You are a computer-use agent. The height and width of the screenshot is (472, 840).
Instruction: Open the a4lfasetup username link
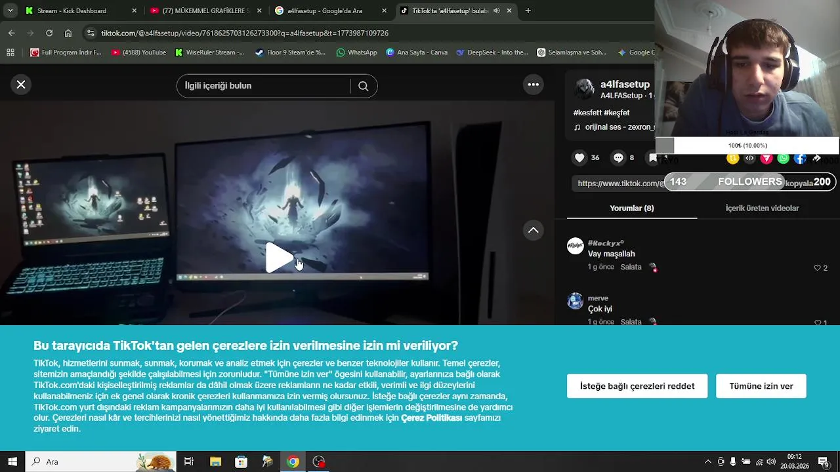click(x=625, y=85)
